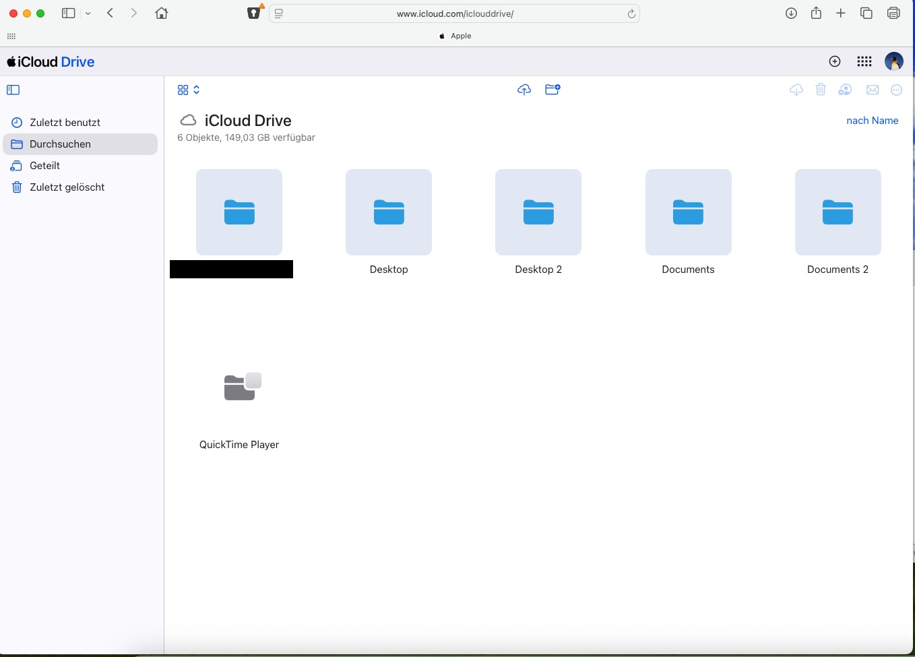Reload the page with refresh icon

pos(631,13)
